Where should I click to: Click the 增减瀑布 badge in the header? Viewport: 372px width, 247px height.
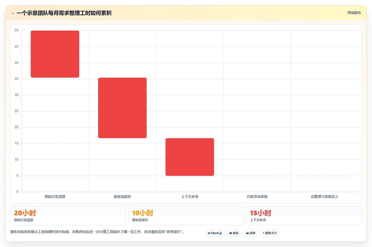pos(354,13)
